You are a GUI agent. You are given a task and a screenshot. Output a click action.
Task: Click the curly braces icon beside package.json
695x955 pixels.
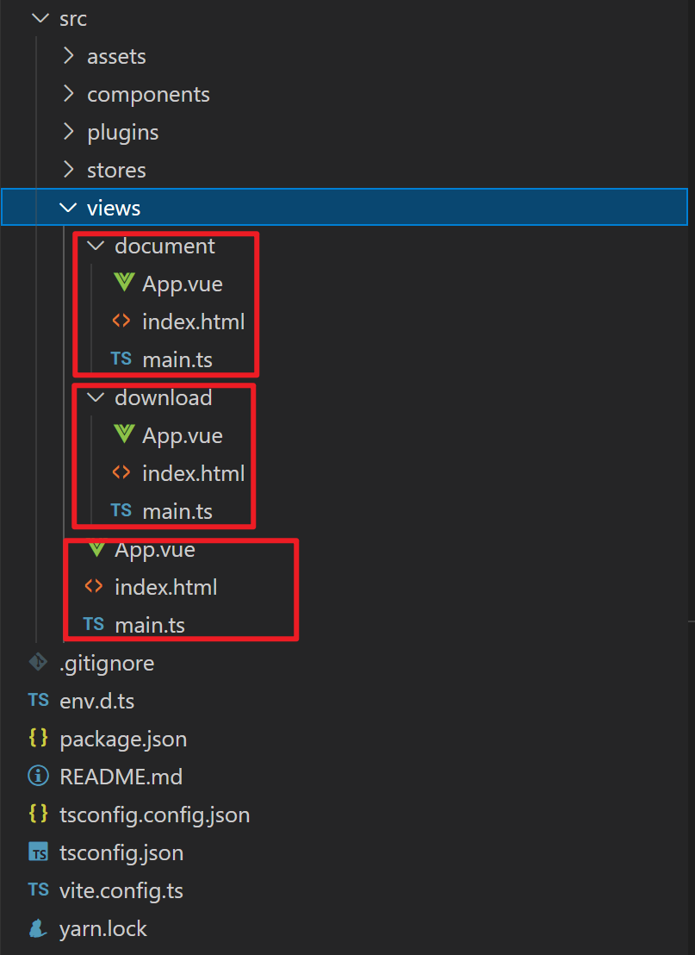point(38,739)
